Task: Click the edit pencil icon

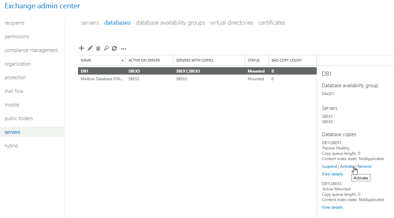Action: click(x=90, y=48)
